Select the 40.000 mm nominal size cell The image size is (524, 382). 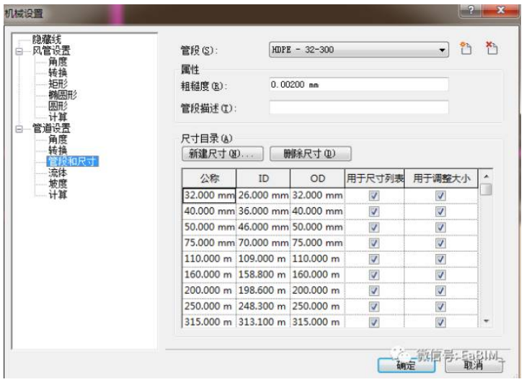209,212
